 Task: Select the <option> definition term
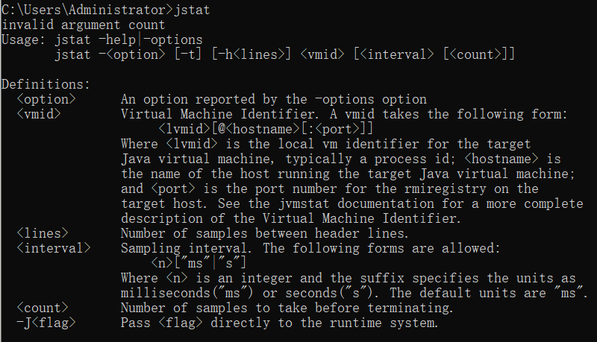tap(46, 99)
